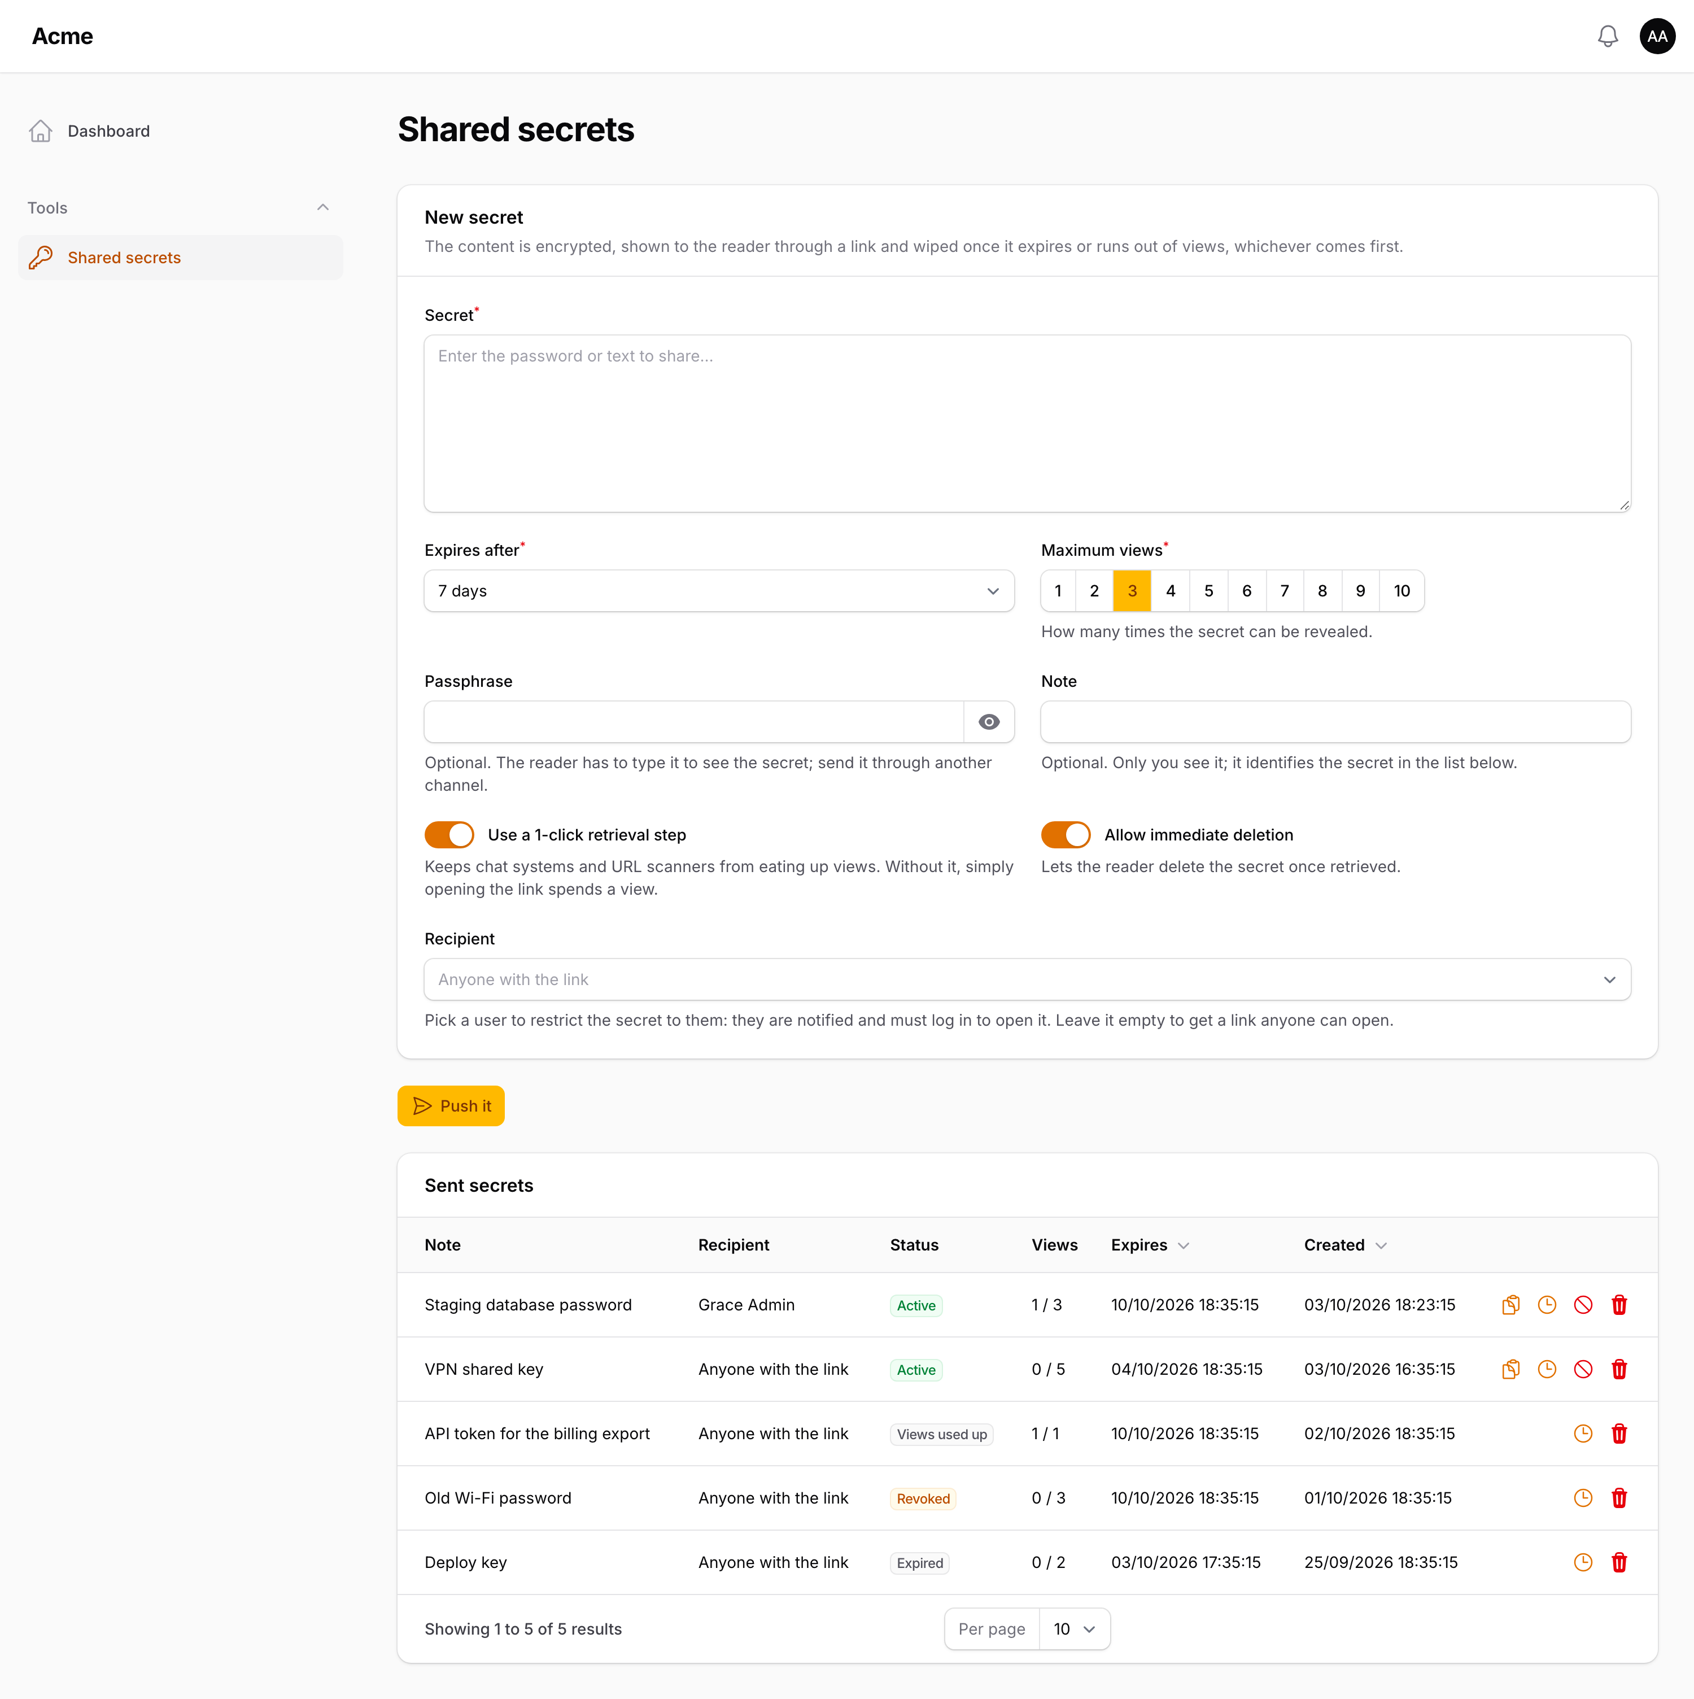Delete the Deploy key secret
This screenshot has width=1694, height=1699.
[1618, 1563]
